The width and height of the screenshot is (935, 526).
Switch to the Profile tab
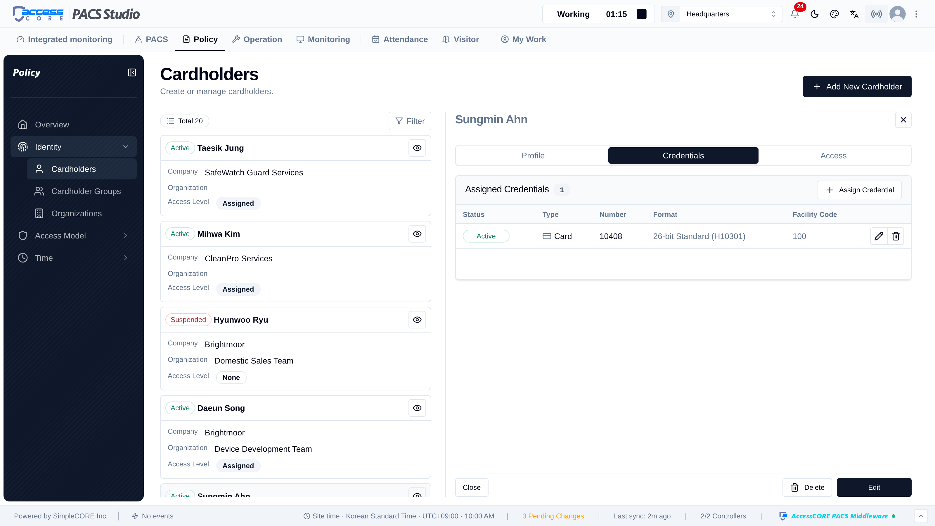click(533, 156)
